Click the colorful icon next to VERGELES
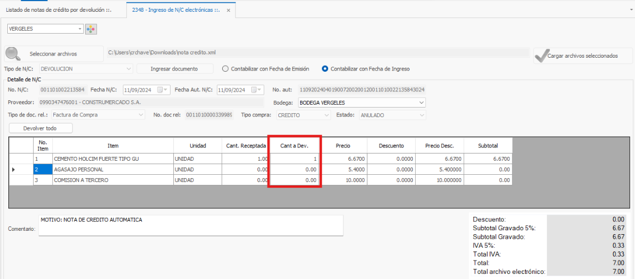 91,29
